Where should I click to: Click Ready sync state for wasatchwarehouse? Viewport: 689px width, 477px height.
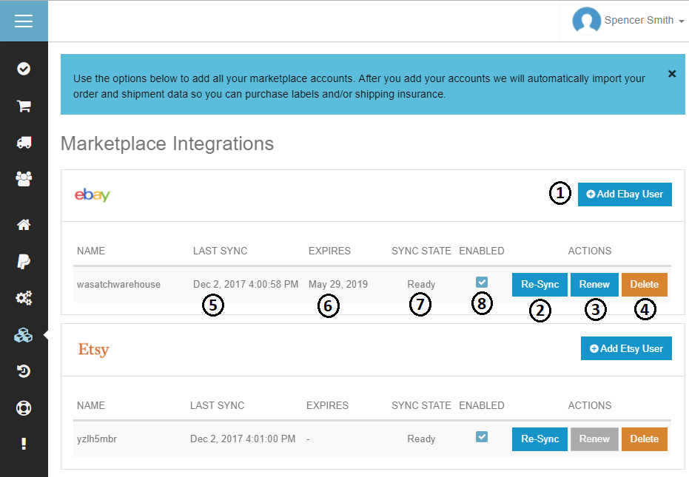point(421,285)
